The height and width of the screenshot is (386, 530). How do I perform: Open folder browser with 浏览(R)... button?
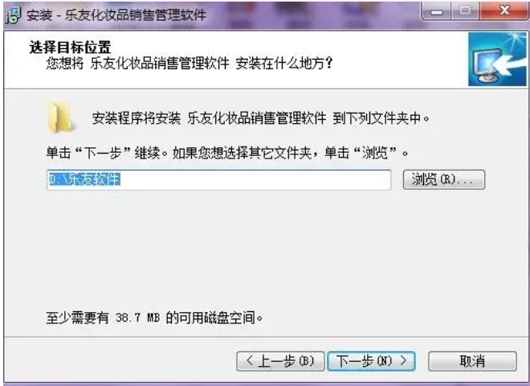coord(444,179)
